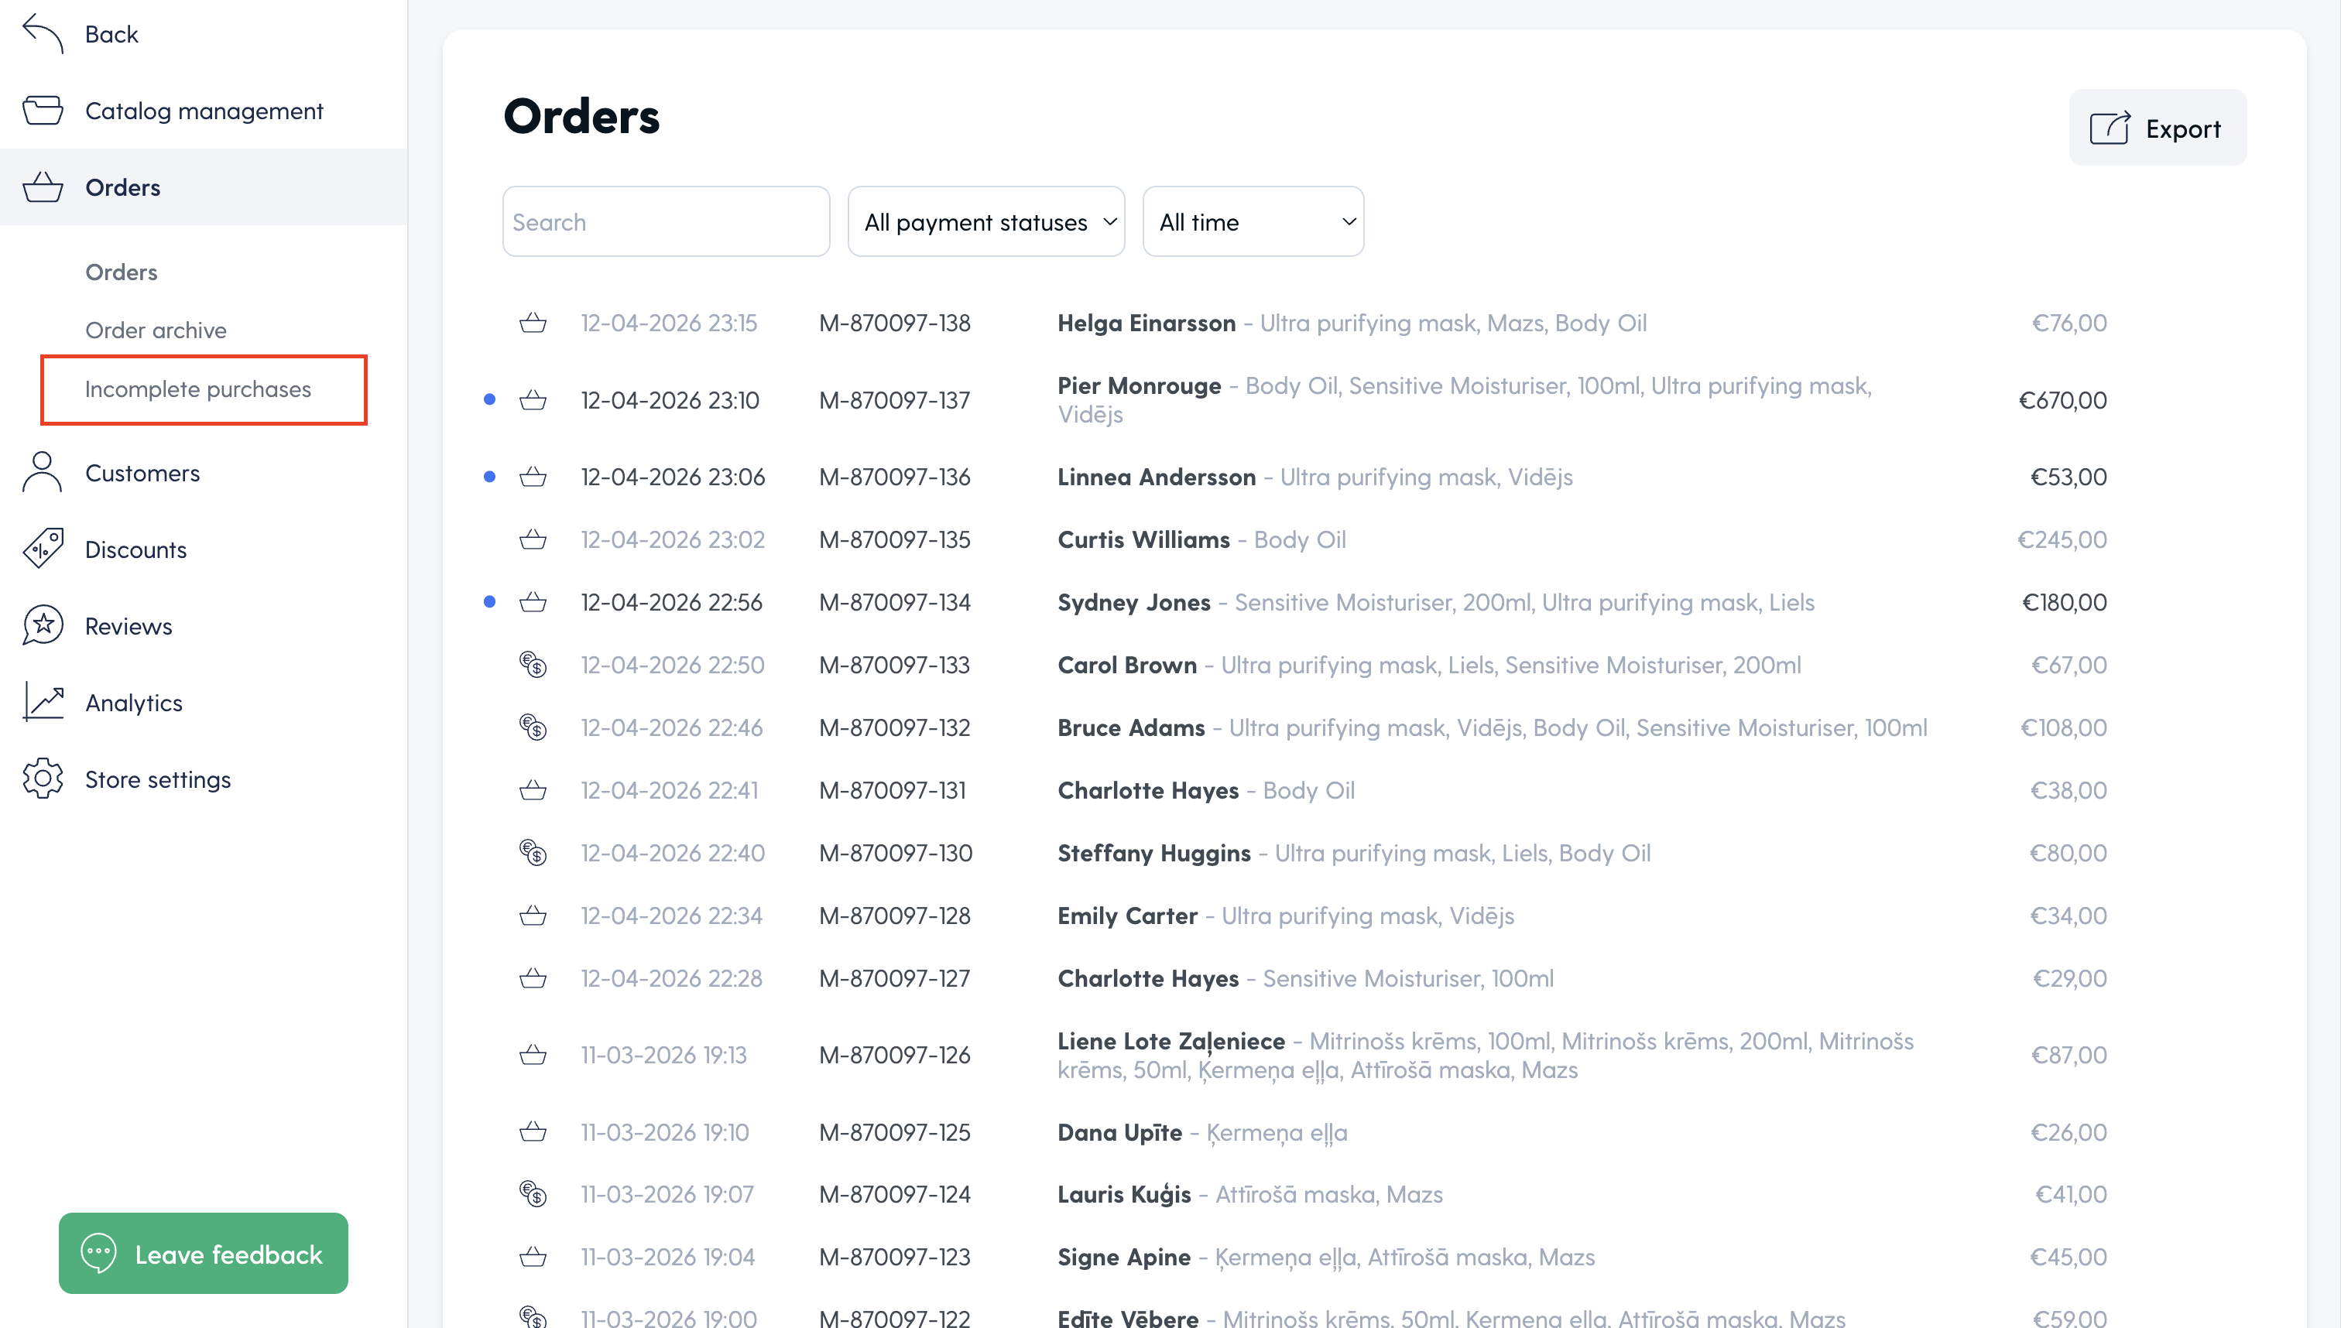Image resolution: width=2341 pixels, height=1328 pixels.
Task: Click the Orders basket icon in sidebar
Action: [x=43, y=187]
